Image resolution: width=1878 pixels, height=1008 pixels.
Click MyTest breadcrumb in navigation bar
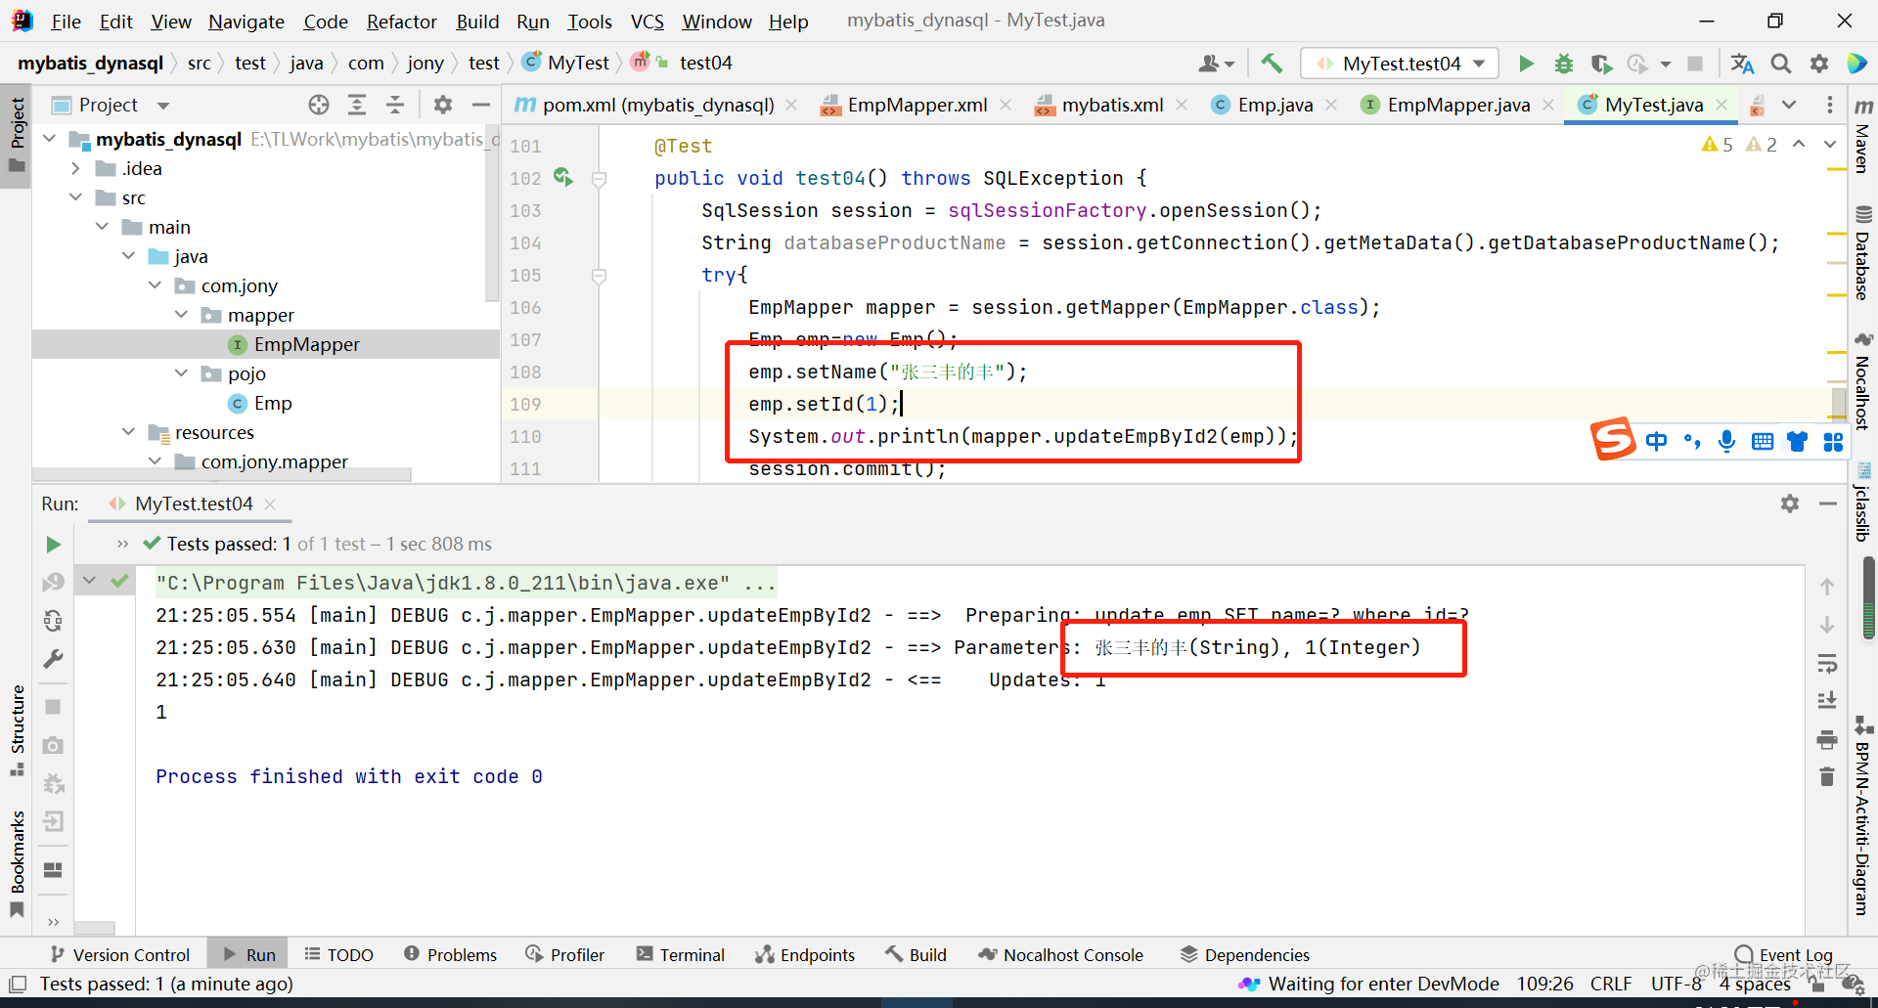[x=566, y=64]
